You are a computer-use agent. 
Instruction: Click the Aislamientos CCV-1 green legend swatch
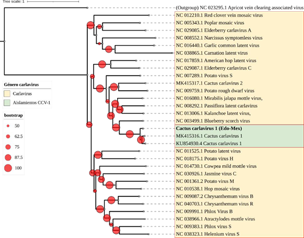click(x=7, y=103)
